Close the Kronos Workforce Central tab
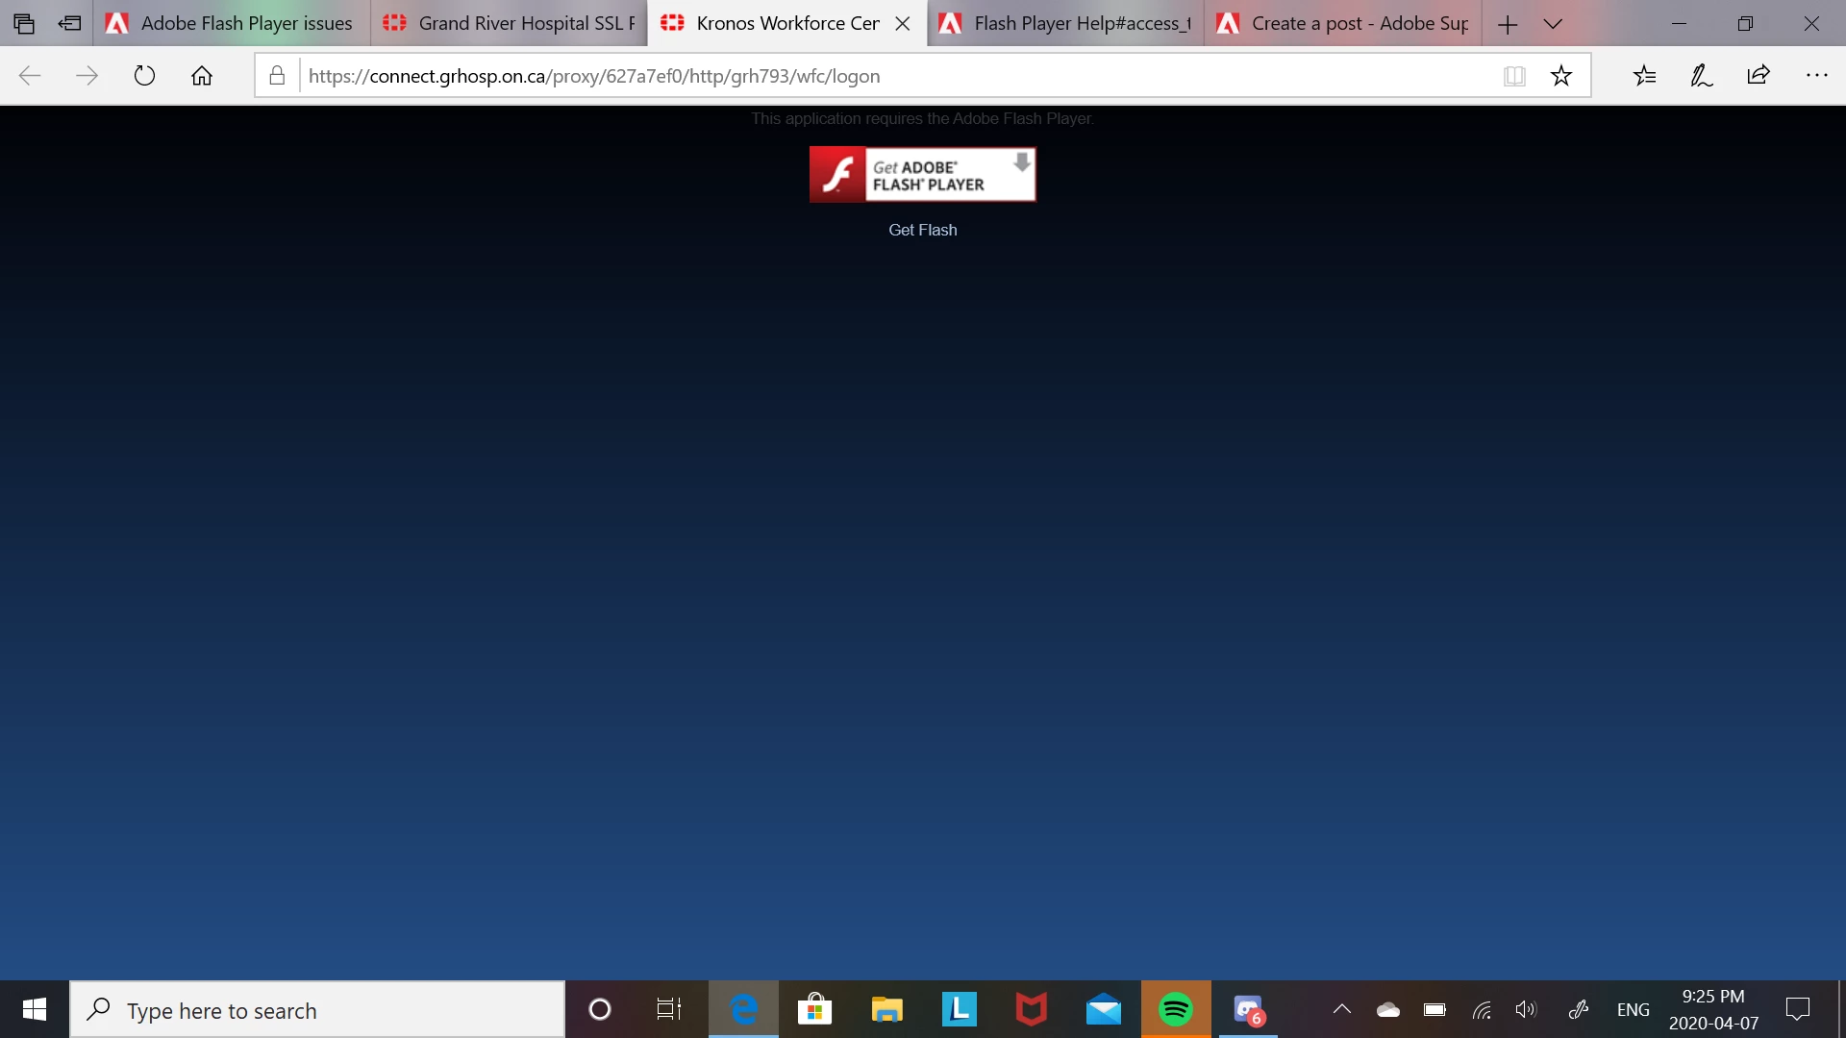This screenshot has height=1038, width=1846. click(x=902, y=24)
